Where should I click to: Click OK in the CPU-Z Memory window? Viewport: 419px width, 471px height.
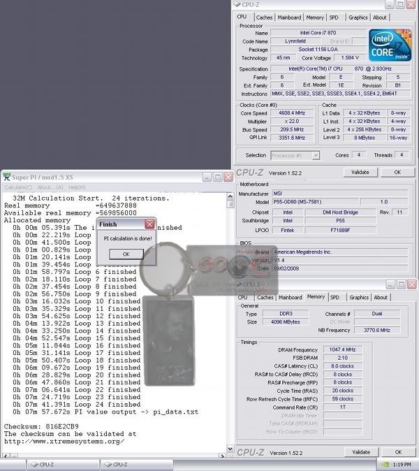(398, 452)
